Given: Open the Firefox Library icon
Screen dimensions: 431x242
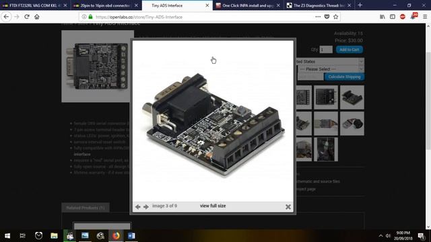Looking at the screenshot, I should (383, 17).
